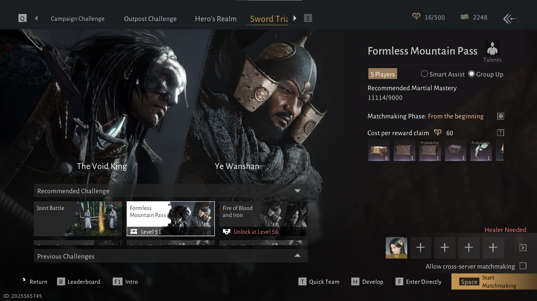Open the Quick Team label
The width and height of the screenshot is (537, 301).
pos(324,282)
